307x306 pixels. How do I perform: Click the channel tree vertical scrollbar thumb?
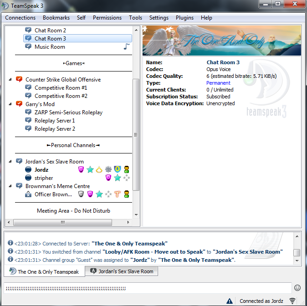136,135
